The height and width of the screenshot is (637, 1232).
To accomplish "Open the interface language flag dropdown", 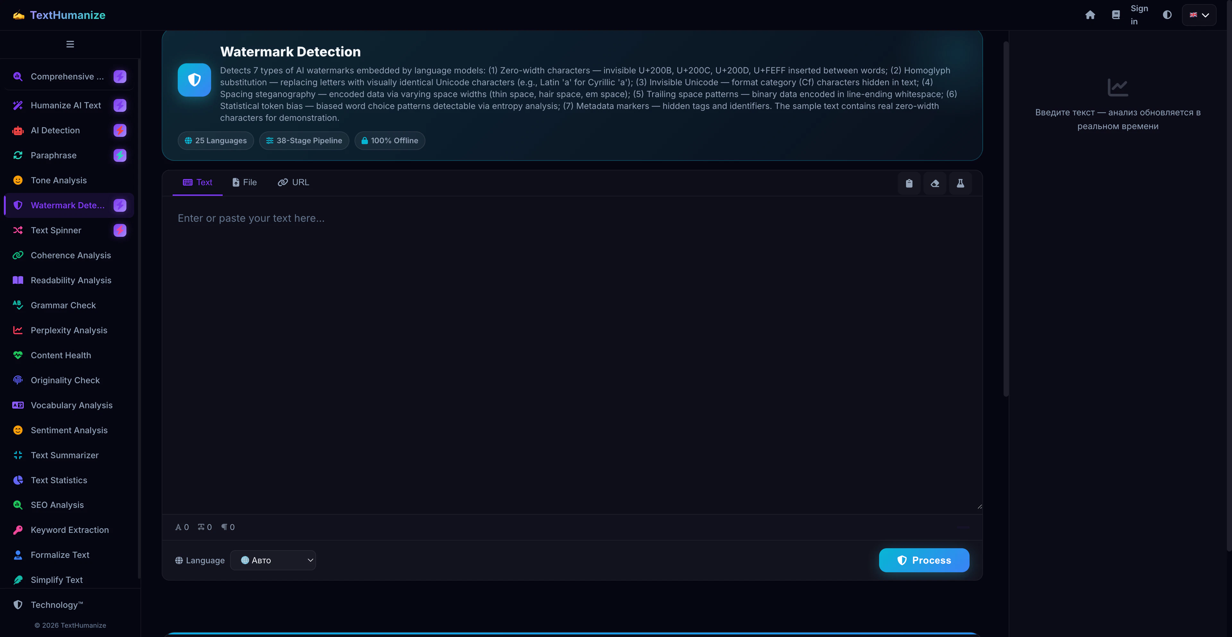I will (1199, 15).
